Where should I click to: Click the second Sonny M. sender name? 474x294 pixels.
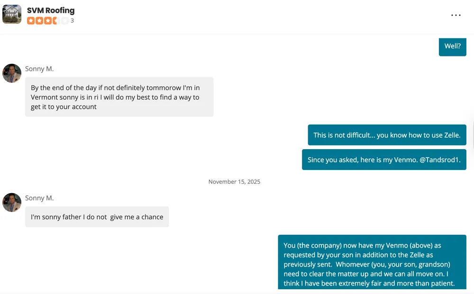(x=39, y=198)
